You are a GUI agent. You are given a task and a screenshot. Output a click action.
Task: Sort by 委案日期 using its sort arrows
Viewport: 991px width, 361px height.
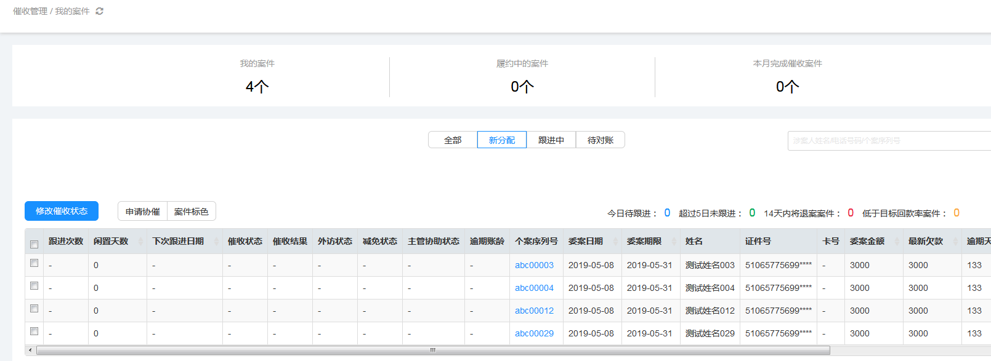(615, 242)
